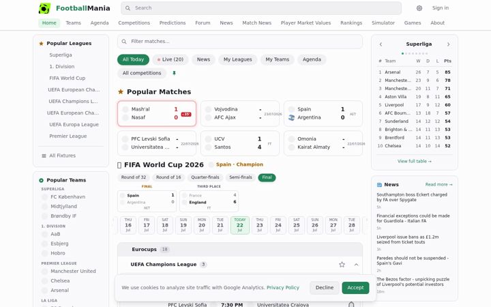Click Read more in News panel
The height and width of the screenshot is (307, 491).
pos(438,185)
